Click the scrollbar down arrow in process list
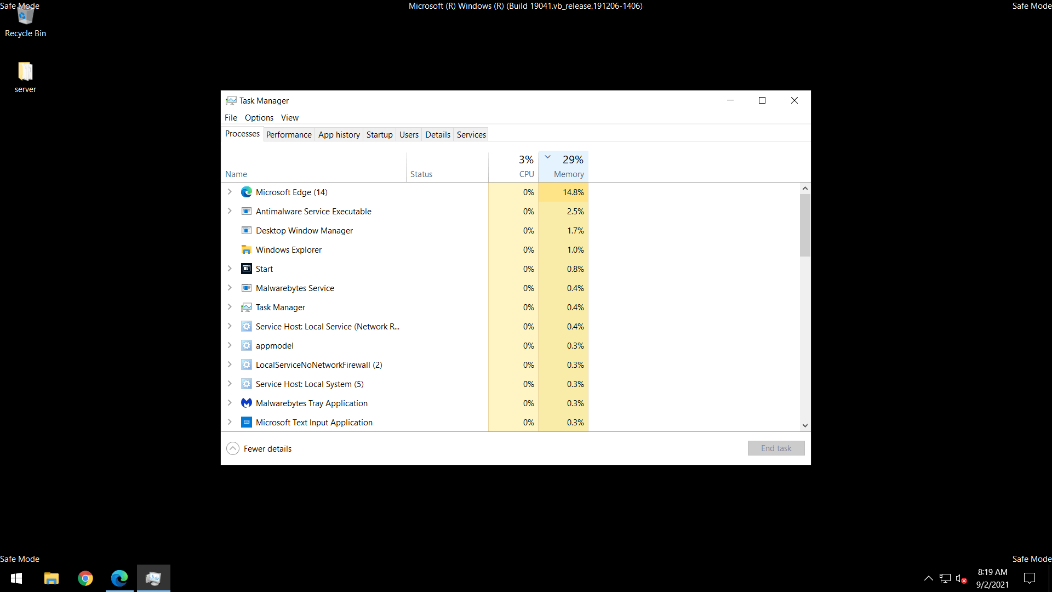This screenshot has width=1052, height=592. (x=805, y=425)
